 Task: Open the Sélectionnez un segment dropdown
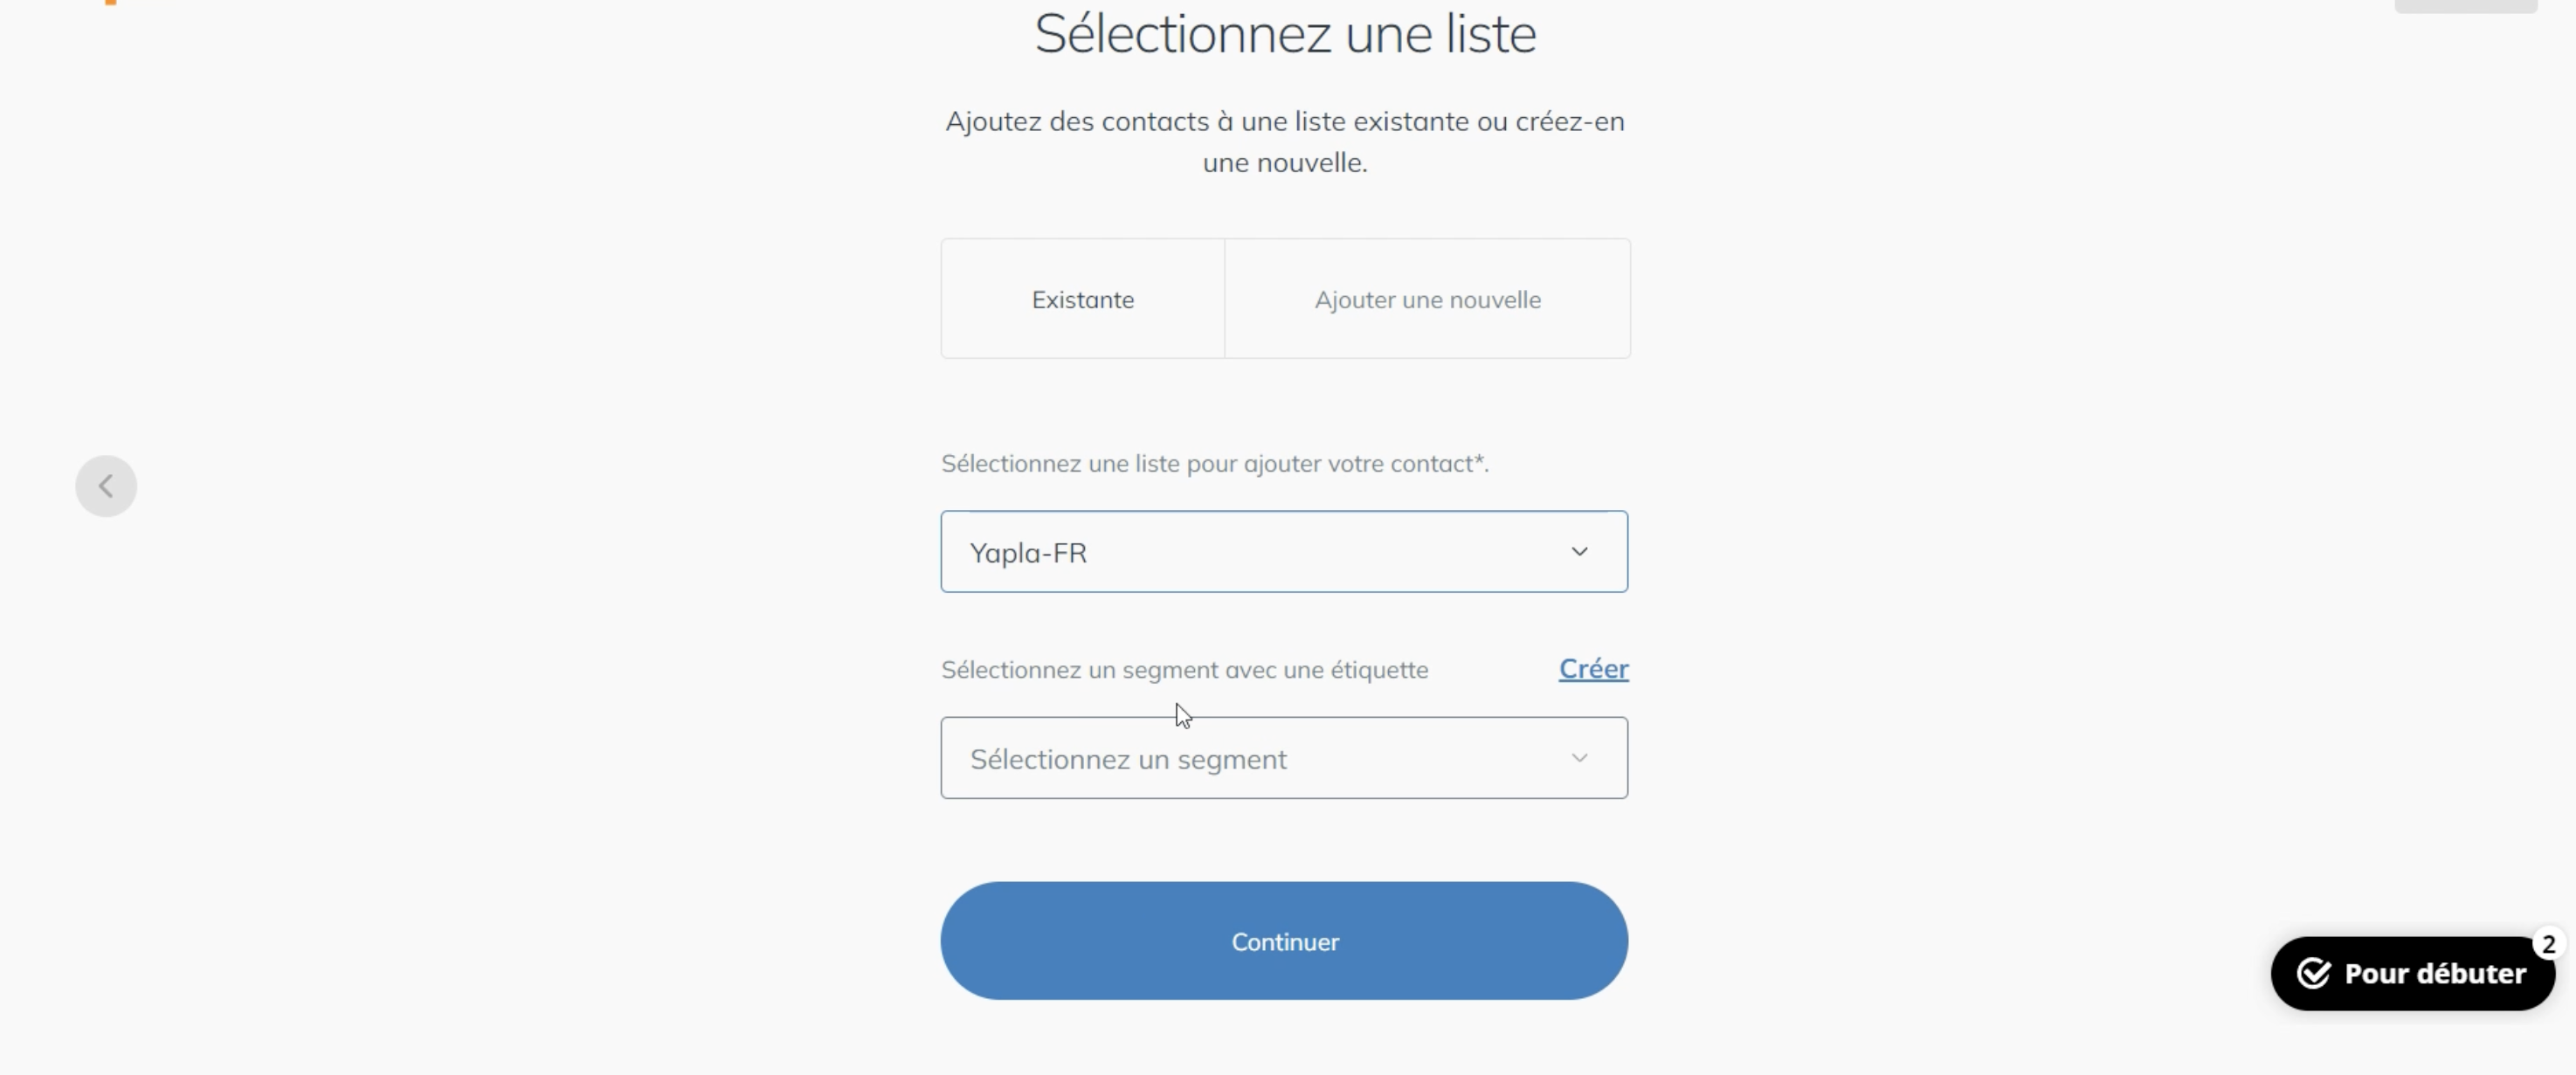pyautogui.click(x=1284, y=758)
